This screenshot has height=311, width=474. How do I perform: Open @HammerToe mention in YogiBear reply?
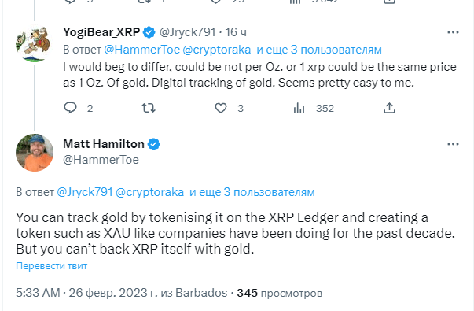[x=141, y=50]
